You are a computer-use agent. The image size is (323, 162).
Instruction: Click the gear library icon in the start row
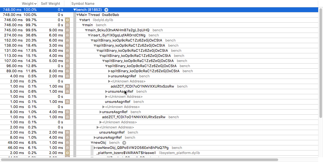point(67,20)
